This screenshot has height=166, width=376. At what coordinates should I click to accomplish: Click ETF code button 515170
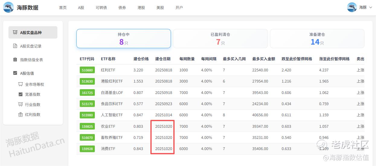tap(87, 104)
